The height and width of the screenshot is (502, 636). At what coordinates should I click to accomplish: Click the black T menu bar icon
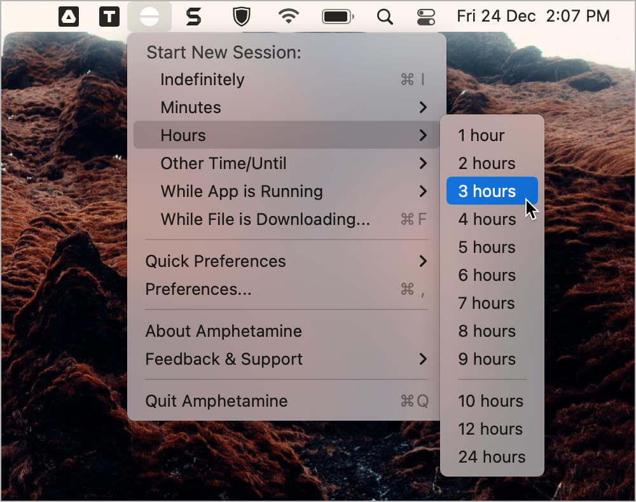[x=109, y=17]
